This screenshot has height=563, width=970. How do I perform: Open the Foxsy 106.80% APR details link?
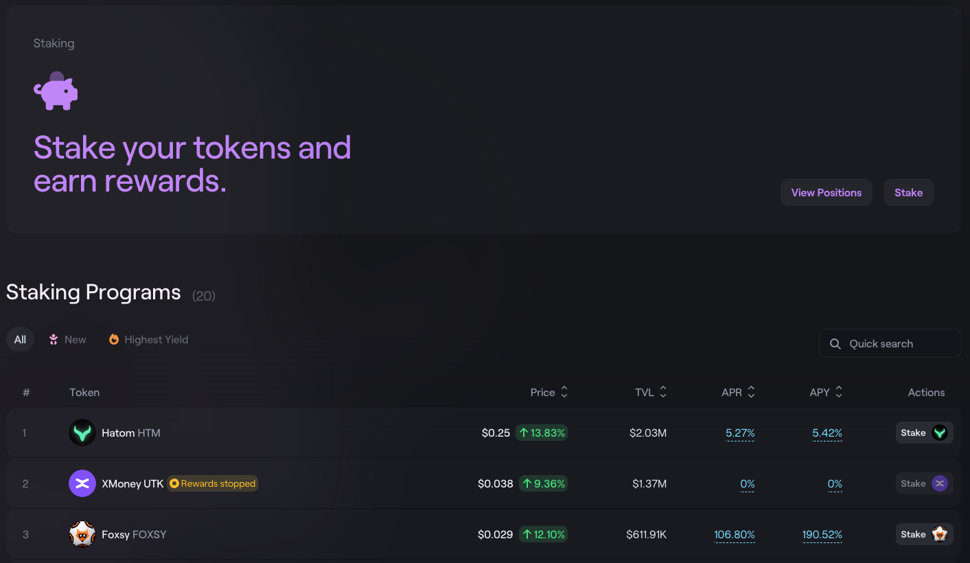(x=735, y=535)
